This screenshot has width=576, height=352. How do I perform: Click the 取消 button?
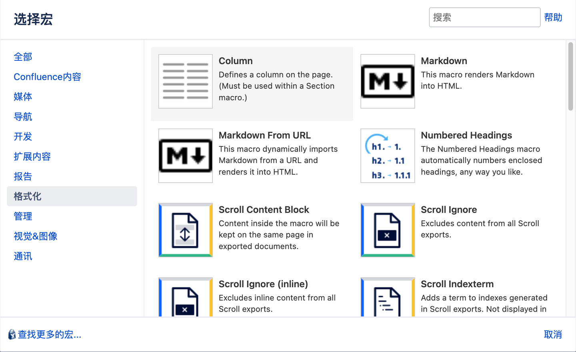pos(553,334)
